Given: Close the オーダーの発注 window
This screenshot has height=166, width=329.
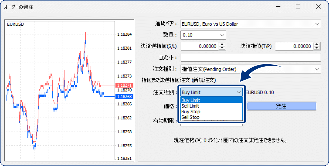Looking at the screenshot, I should [318, 6].
